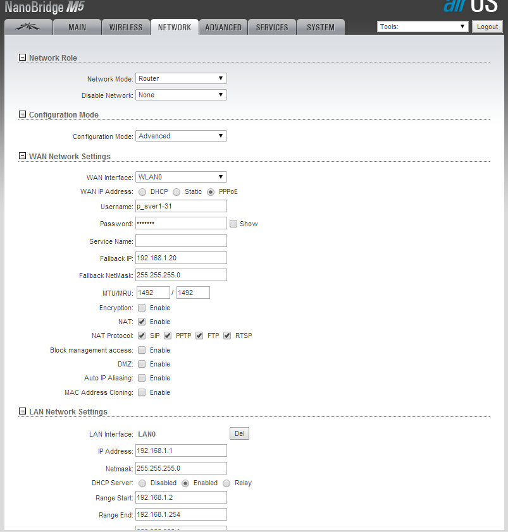
Task: Disable the NAT Enable checkbox
Action: click(x=142, y=322)
